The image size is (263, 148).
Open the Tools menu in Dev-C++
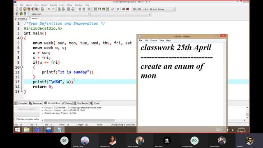point(62,5)
